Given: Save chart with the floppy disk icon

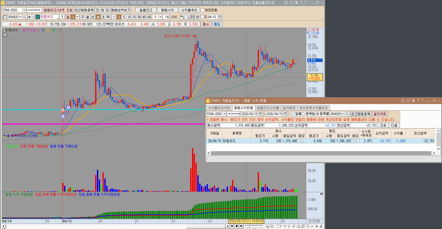Looking at the screenshot, I should (x=193, y=17).
